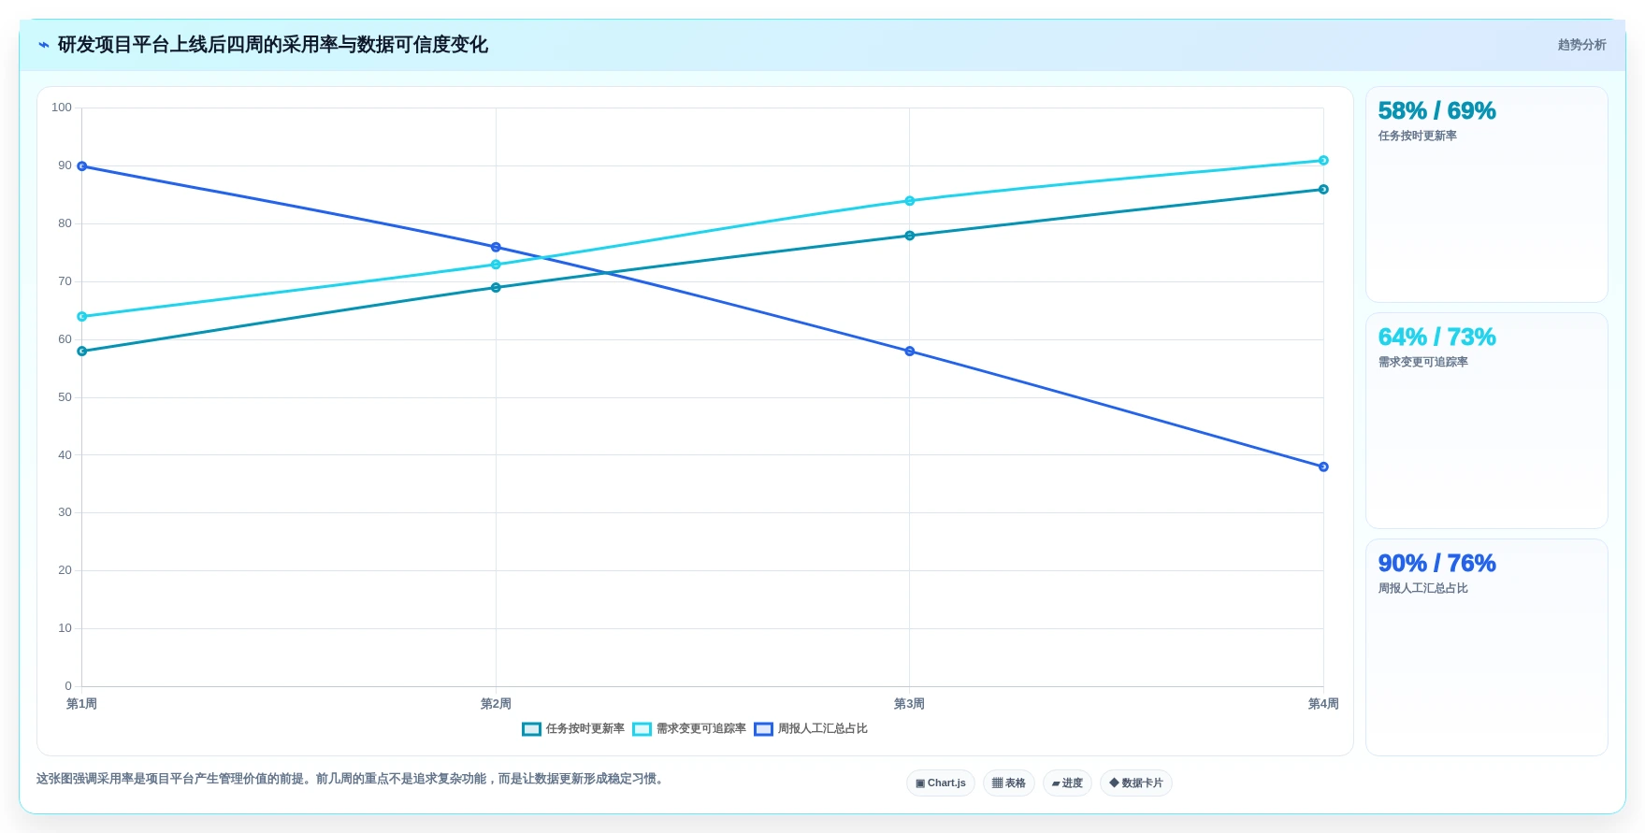Viewport: 1645px width, 833px height.
Task: Click the chart title 研发项目平台上线后四周的采用率与数据可信度变化
Action: (x=273, y=45)
